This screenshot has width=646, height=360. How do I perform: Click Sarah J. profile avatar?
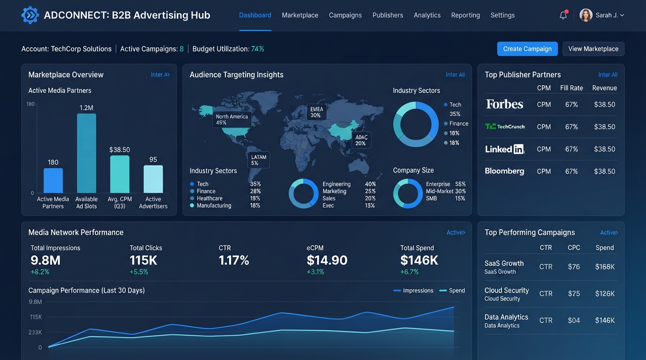point(586,15)
